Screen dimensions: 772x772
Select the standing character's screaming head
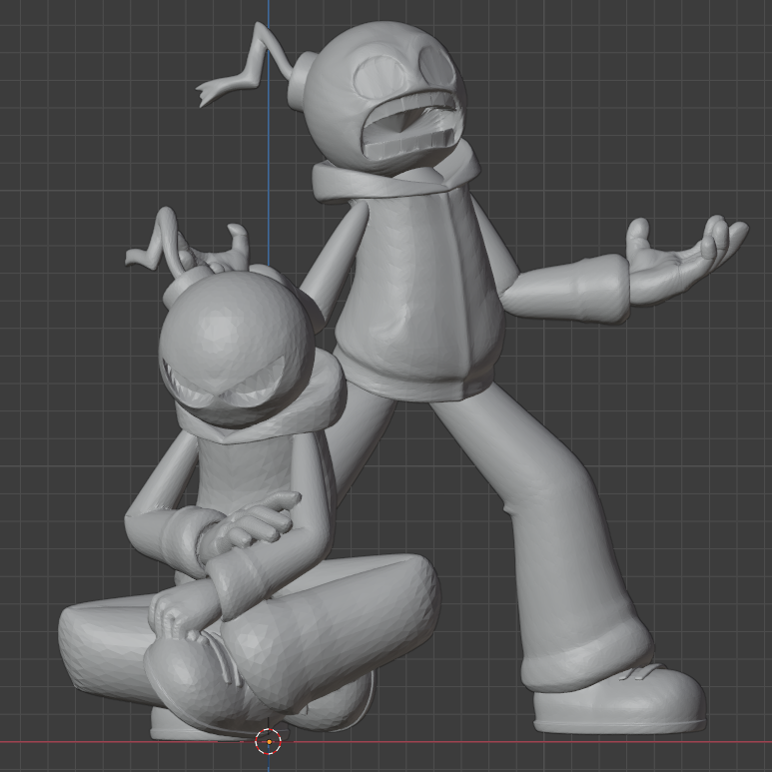[x=384, y=98]
